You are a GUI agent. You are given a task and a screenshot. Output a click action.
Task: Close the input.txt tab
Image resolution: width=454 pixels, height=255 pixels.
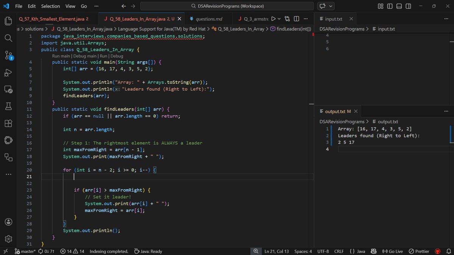(x=351, y=19)
